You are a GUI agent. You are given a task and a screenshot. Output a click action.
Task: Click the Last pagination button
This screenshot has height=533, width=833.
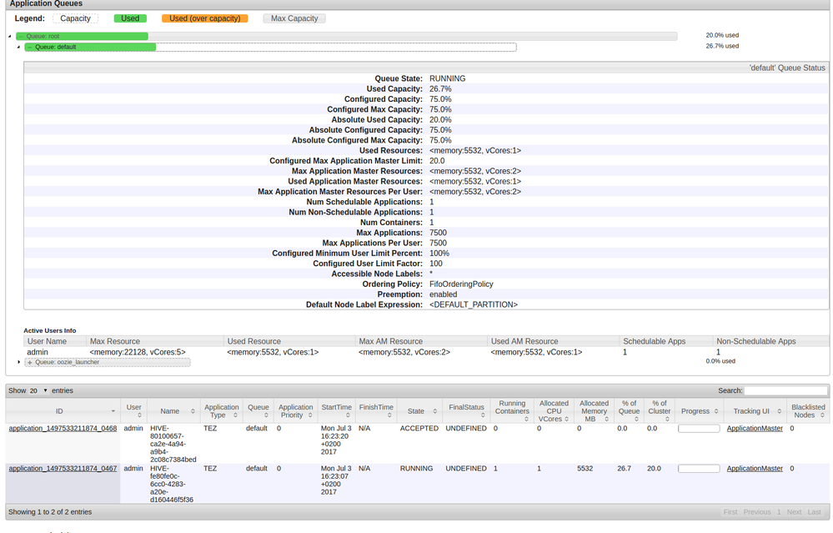coord(814,512)
